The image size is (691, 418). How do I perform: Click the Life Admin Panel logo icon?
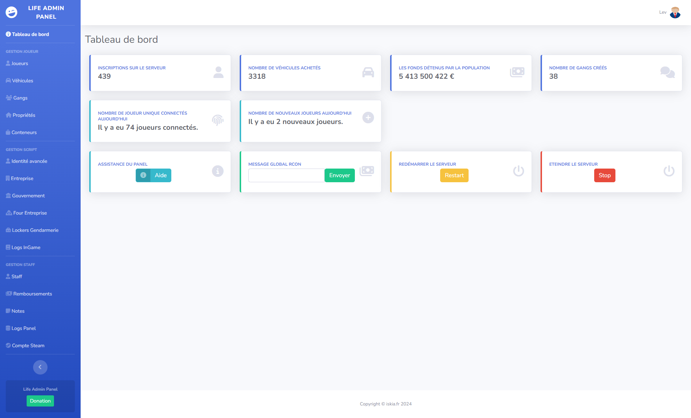click(x=12, y=12)
